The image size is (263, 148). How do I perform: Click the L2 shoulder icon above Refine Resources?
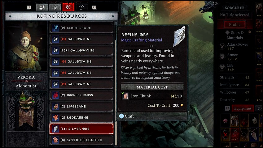(29, 7)
